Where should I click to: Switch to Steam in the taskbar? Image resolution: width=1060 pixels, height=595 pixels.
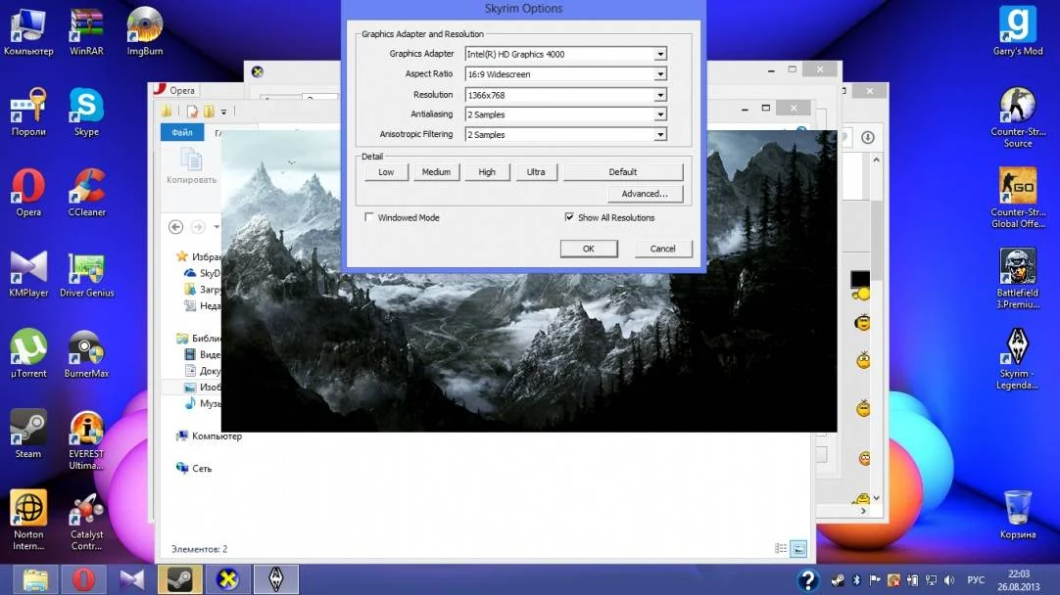pos(180,579)
